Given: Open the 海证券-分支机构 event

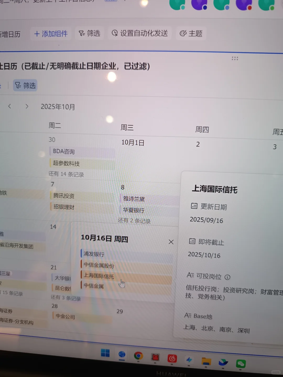Looking at the screenshot, I should click(24, 322).
